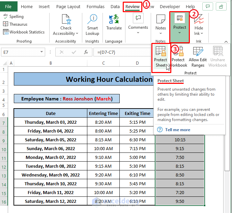Select the 9:10 AM entering time cell

[x=104, y=157]
